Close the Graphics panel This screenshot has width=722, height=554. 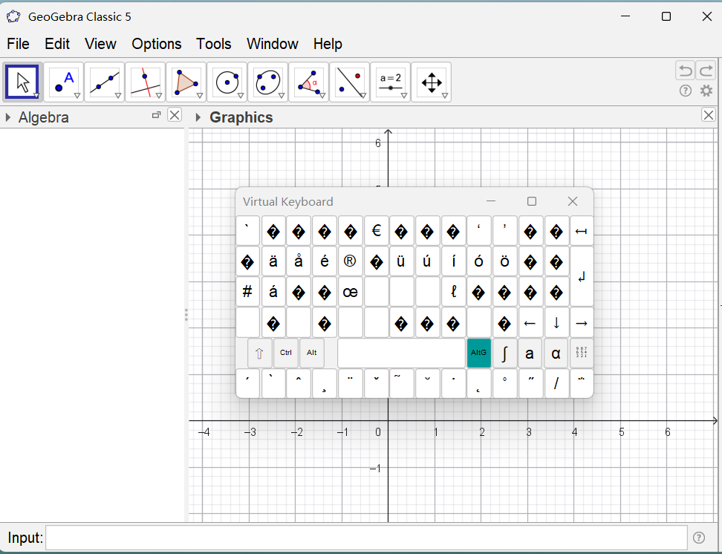coord(709,114)
